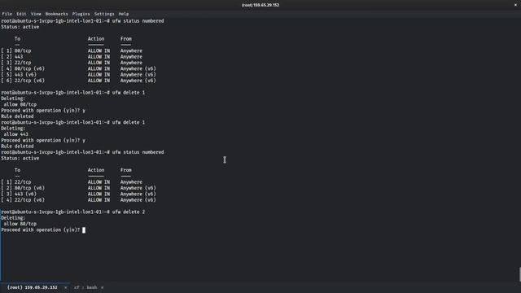Click the 'ufw delete 2' command text
The image size is (521, 293).
129,212
